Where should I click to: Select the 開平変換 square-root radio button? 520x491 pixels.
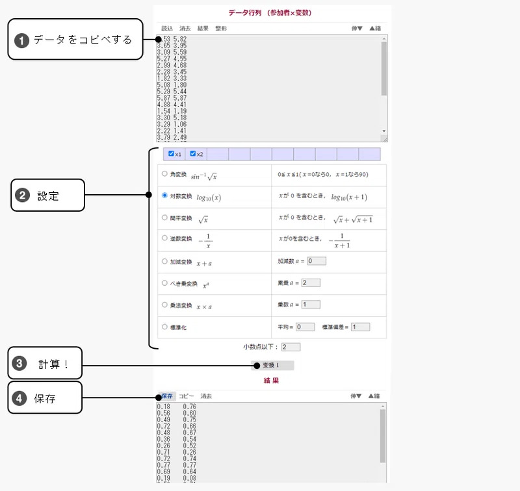164,218
